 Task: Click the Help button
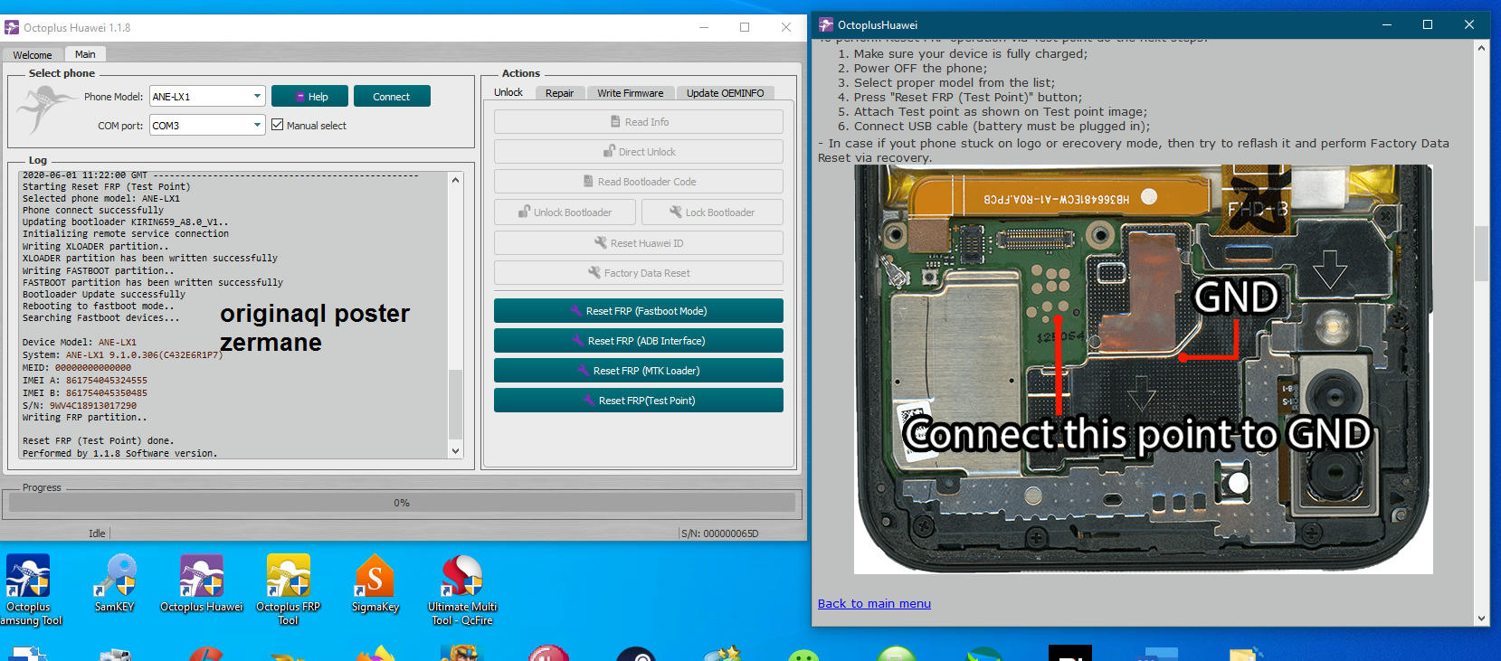pos(310,96)
